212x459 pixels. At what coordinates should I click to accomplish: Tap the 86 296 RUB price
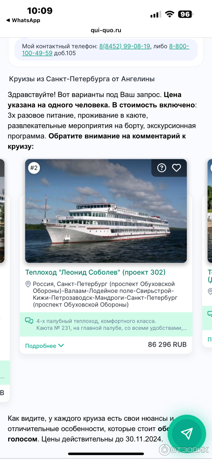(167, 345)
